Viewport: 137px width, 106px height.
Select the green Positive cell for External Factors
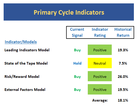pyautogui.click(x=100, y=89)
